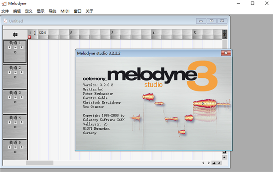The image size is (273, 172).
Task: Click bar 4 in the timeline ruler
Action: point(153,33)
